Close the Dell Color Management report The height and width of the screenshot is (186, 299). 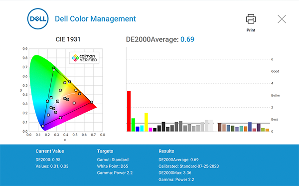pos(282,19)
